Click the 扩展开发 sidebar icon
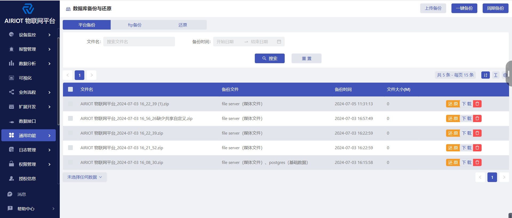 (11, 107)
